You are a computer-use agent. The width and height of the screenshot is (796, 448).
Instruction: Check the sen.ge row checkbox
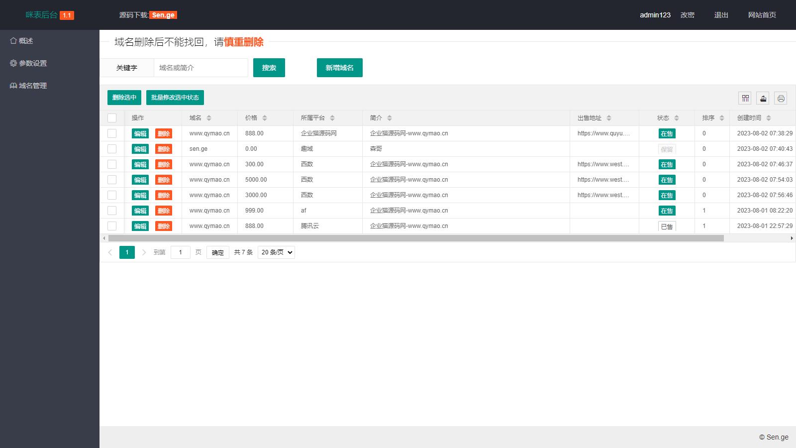pyautogui.click(x=112, y=149)
